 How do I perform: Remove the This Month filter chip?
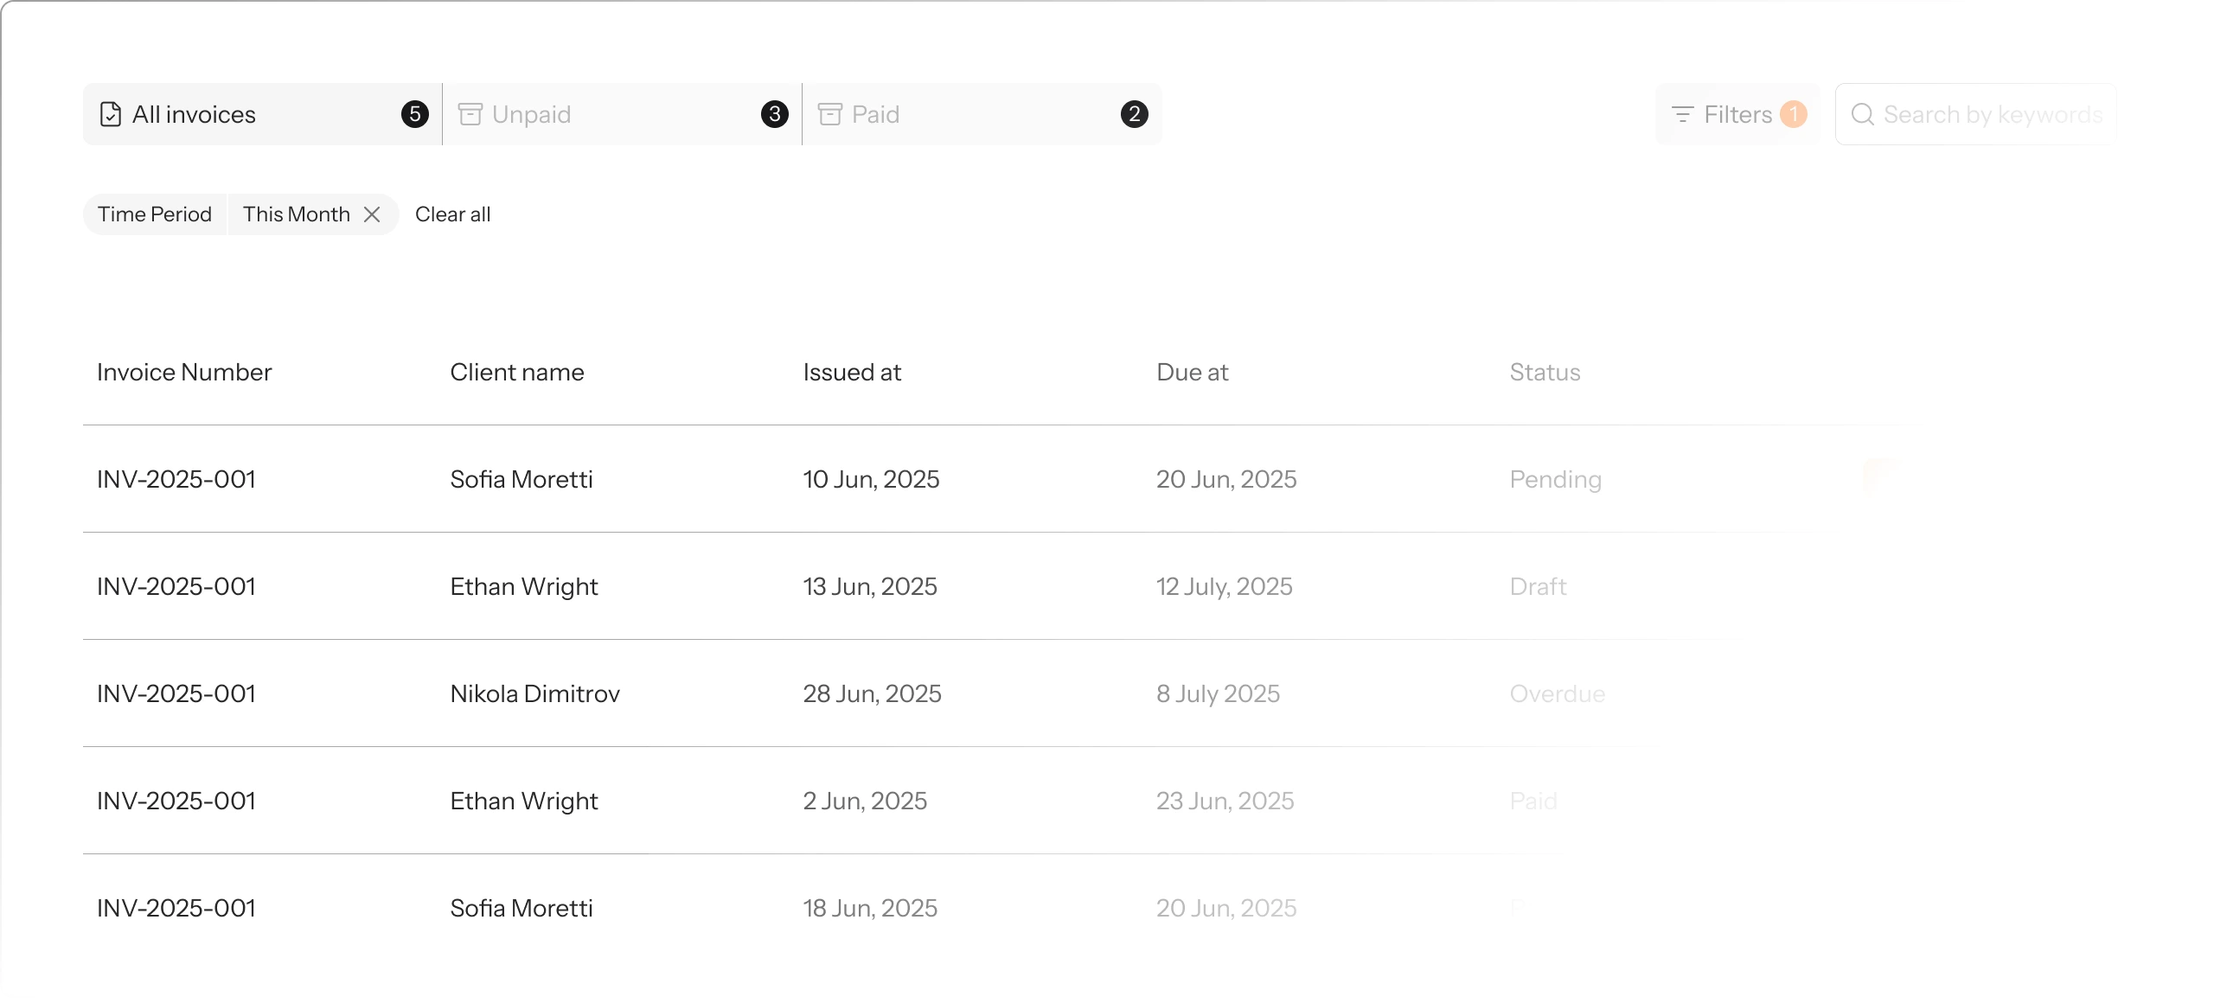click(x=372, y=214)
